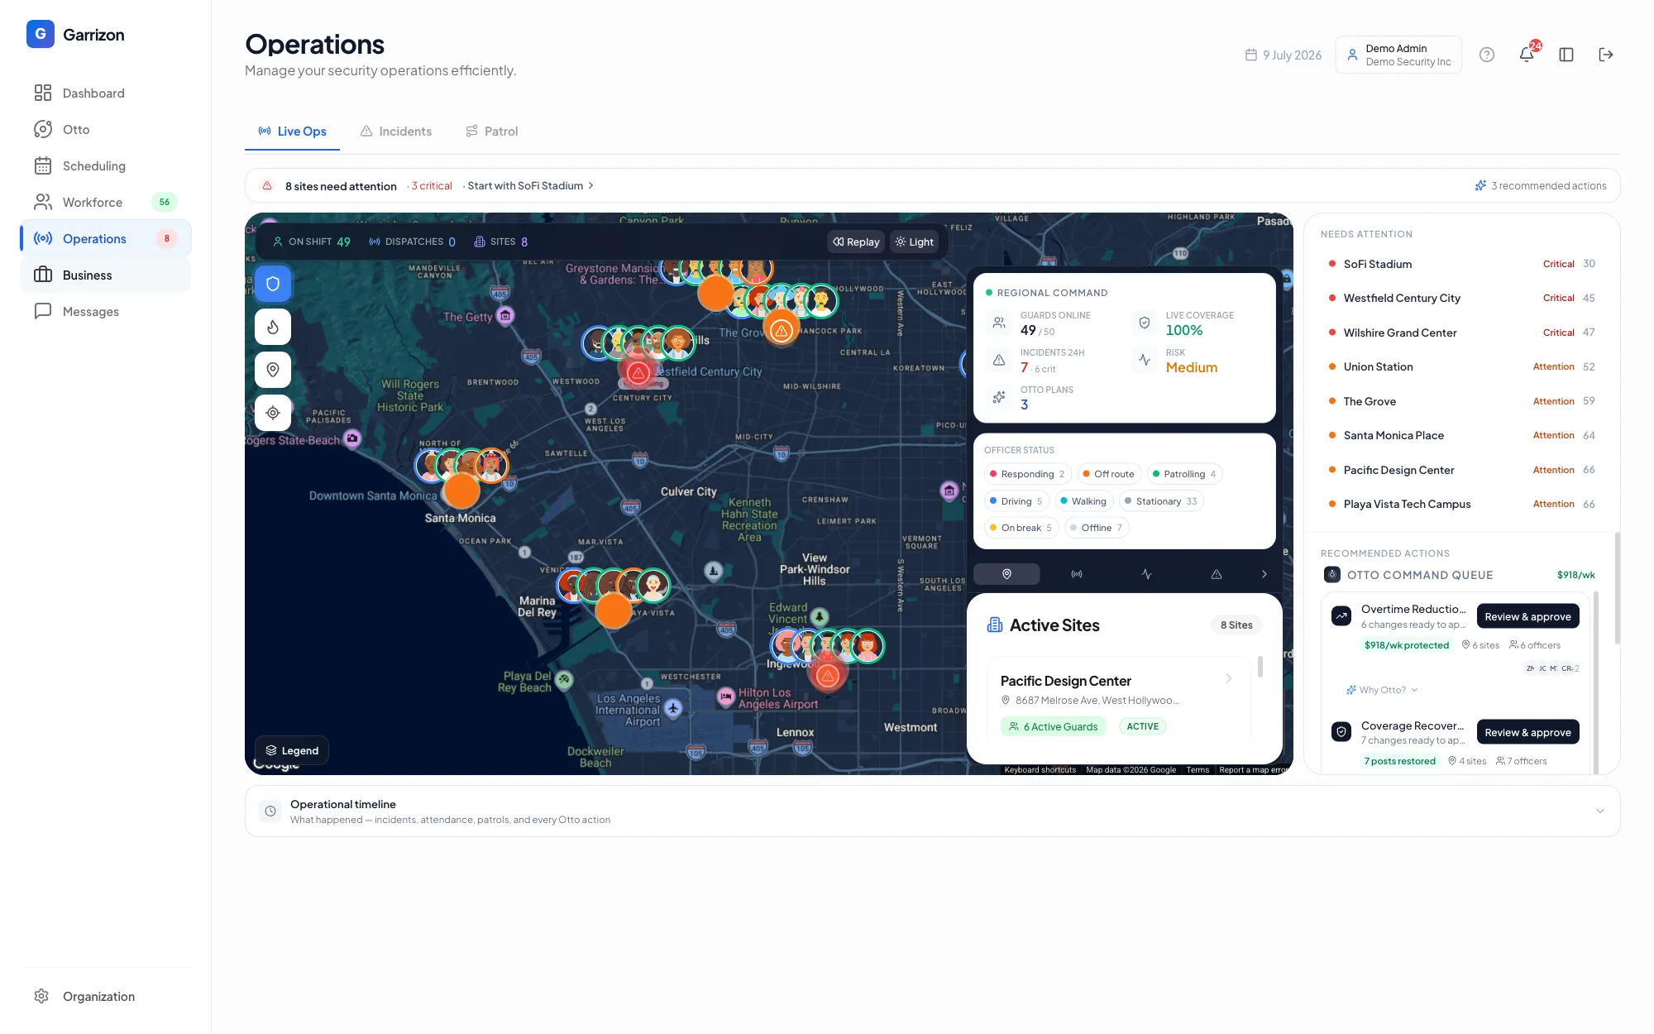This screenshot has width=1654, height=1034.
Task: Toggle the On break status filter
Action: point(1021,528)
